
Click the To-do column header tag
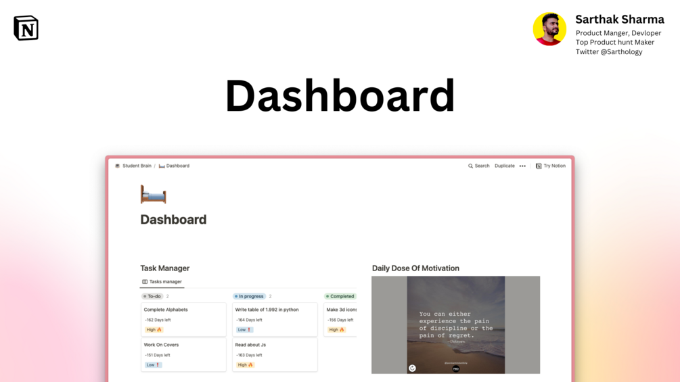[152, 296]
